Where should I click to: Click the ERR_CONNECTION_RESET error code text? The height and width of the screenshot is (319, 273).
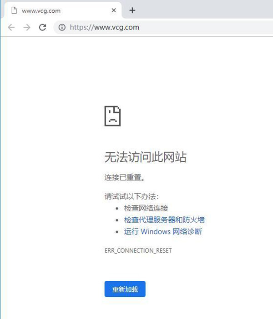tap(138, 251)
